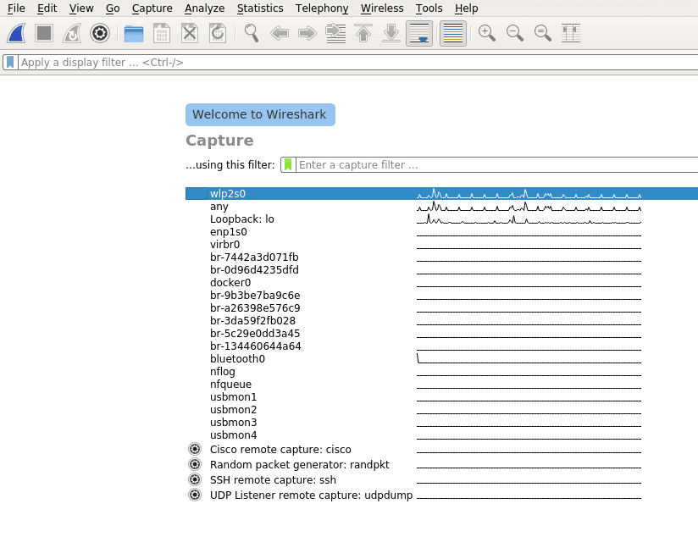Zoom out main window text
Viewport: 698px width, 548px height.
[514, 33]
